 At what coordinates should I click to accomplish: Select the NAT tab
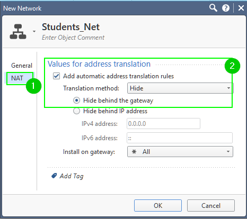17,78
